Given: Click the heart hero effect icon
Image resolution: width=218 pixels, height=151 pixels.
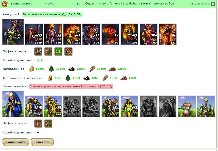Looking at the screenshot, I should tap(48, 51).
